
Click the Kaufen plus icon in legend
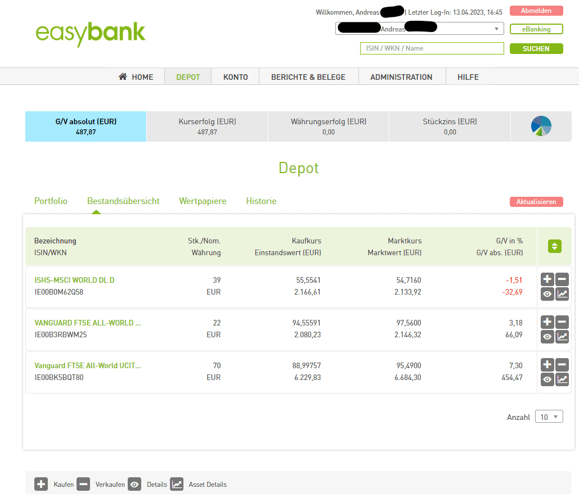pos(41,484)
